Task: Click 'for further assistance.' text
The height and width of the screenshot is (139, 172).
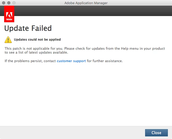Action: tap(105, 61)
